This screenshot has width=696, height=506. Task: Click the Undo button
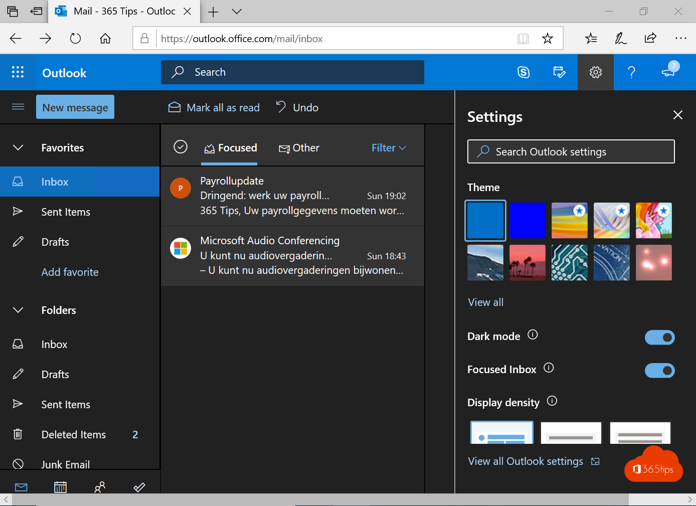297,107
